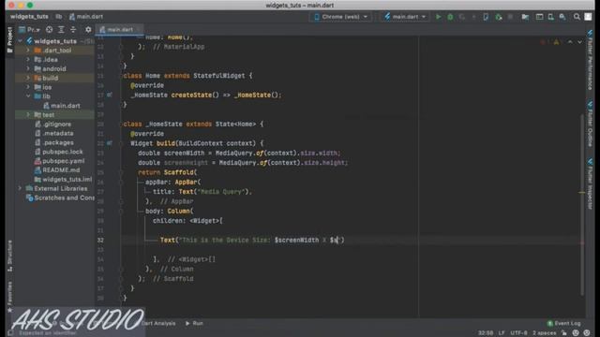Open the Flutter Performance side panel
The image size is (600, 337).
pyautogui.click(x=591, y=60)
